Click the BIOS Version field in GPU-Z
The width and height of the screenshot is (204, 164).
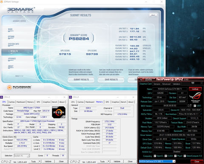(x=170, y=106)
